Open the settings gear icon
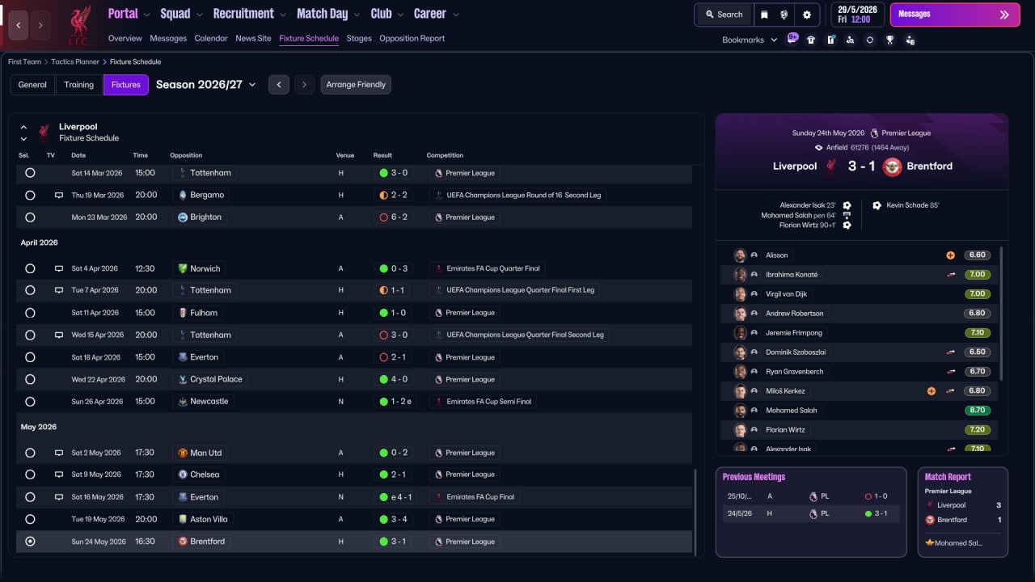The height and width of the screenshot is (582, 1035). point(807,15)
